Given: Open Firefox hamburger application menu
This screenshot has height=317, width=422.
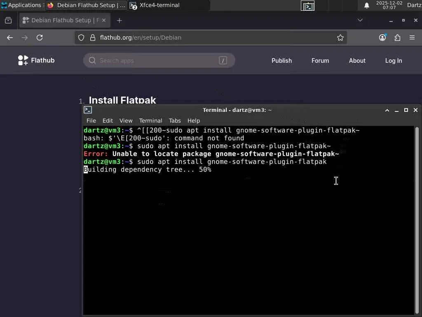Looking at the screenshot, I should click(412, 38).
